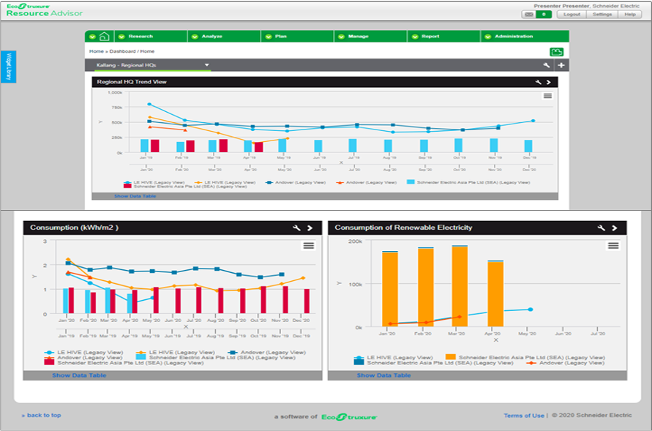Viewport: 652px width, 431px height.
Task: Show Data Table for Consumption (kWh/m2)
Action: pyautogui.click(x=79, y=375)
